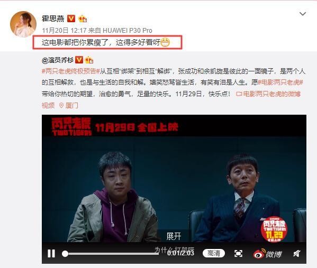The height and width of the screenshot is (268, 317).
Task: Open the post options chevron menu
Action: [302, 14]
